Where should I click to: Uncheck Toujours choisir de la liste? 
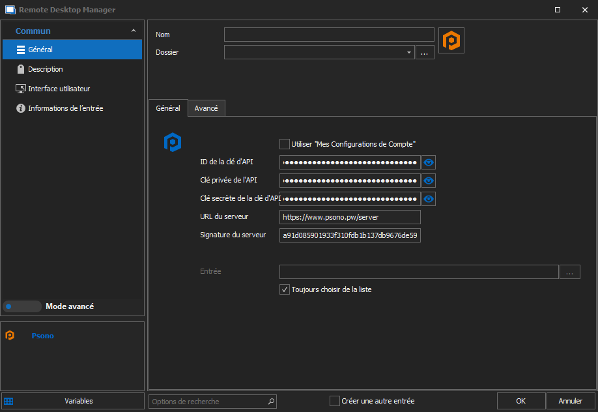click(285, 289)
